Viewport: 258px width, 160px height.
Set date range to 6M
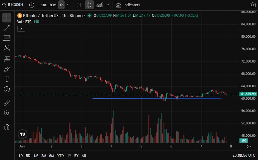coord(52,156)
